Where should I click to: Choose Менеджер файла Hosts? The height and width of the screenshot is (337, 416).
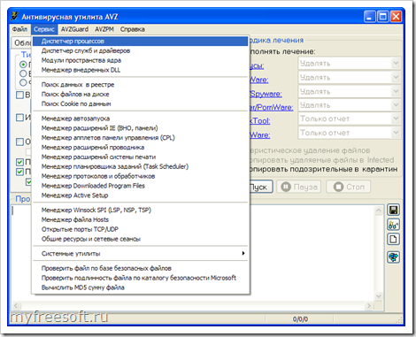point(140,219)
